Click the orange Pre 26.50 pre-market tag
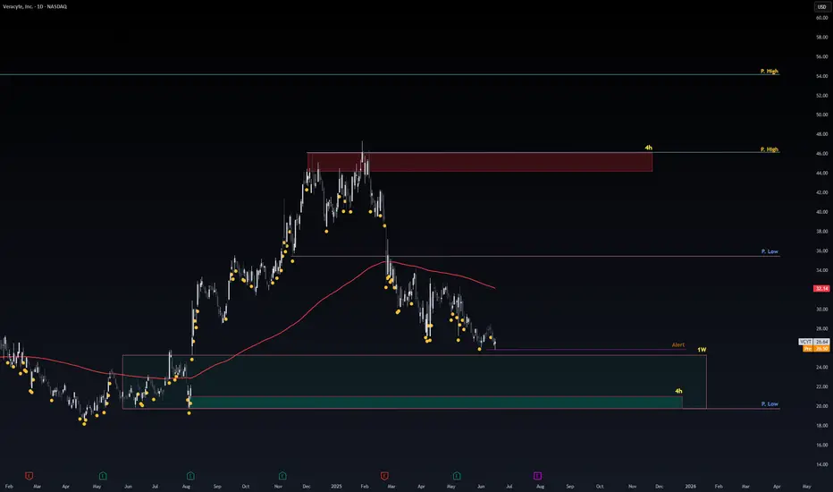Image resolution: width=833 pixels, height=492 pixels. click(816, 348)
